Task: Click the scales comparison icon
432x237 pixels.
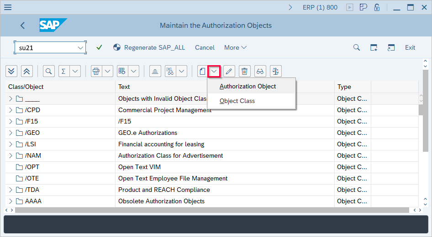Action: [x=275, y=71]
